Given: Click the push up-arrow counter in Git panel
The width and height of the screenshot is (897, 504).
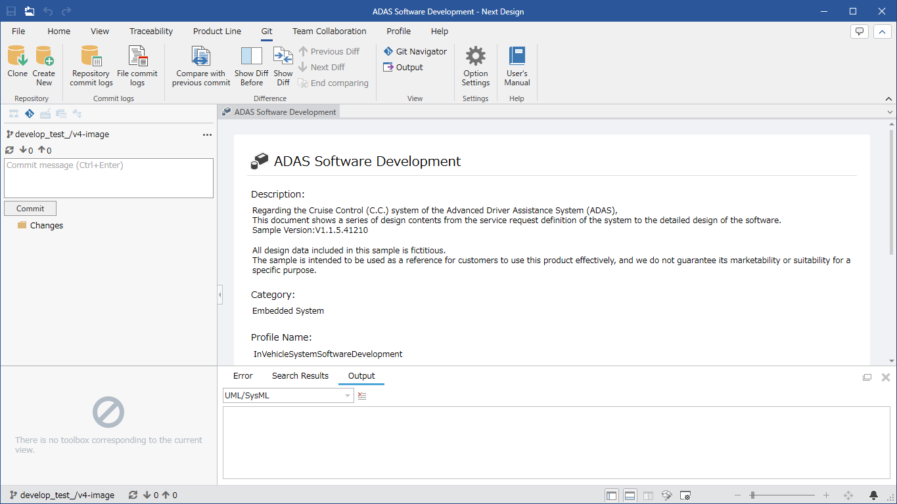Looking at the screenshot, I should (44, 150).
